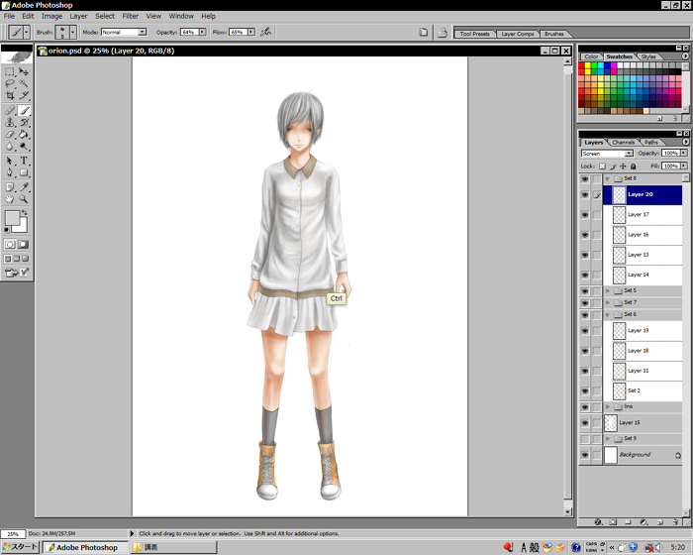Show the hidden Set 9 layer group

[585, 438]
